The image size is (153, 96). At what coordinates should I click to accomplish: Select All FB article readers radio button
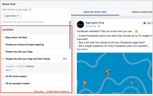click(x=3, y=76)
